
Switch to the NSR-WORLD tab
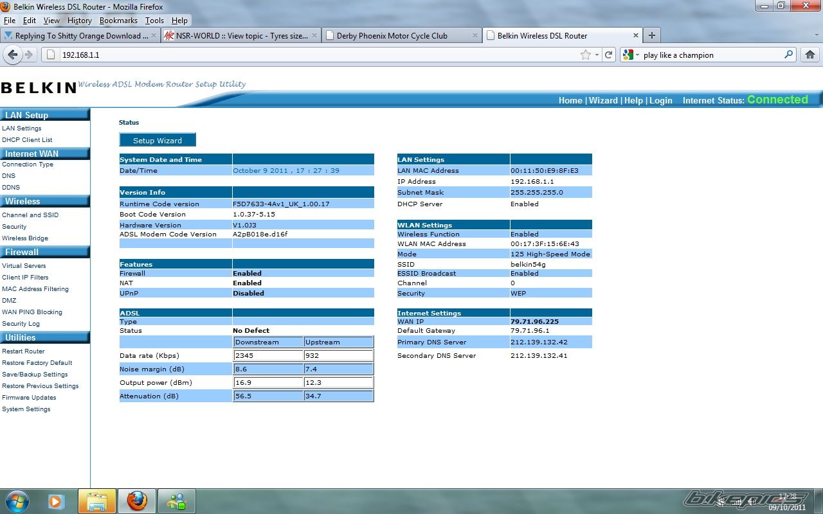[x=241, y=36]
